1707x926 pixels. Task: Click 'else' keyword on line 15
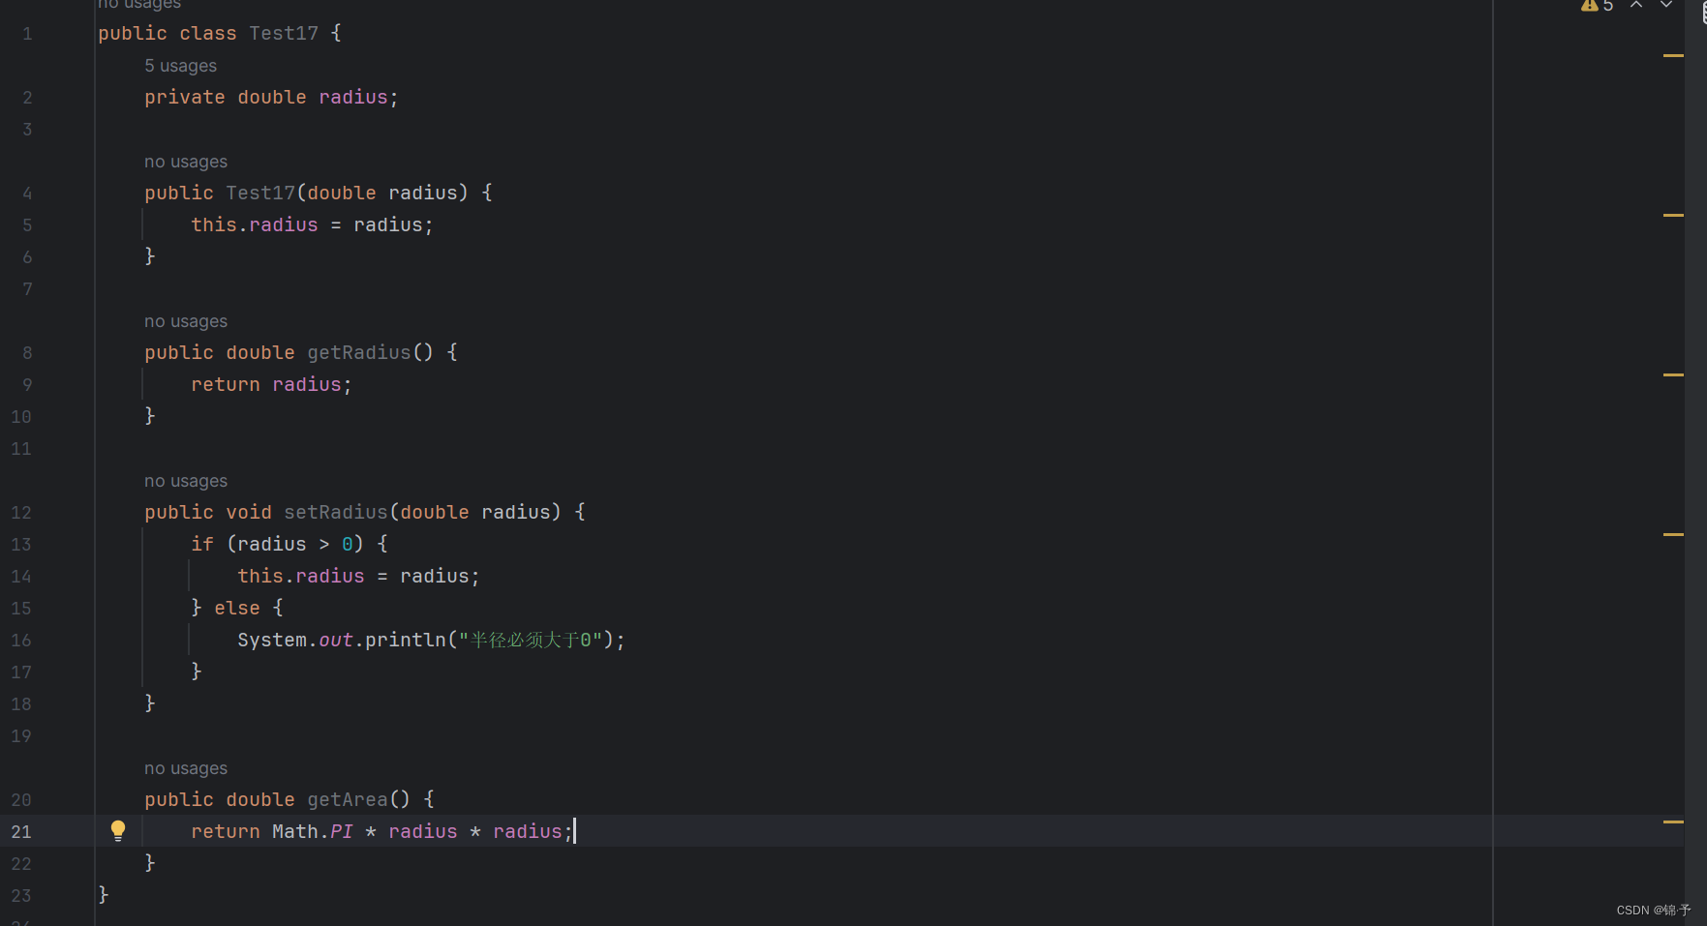pyautogui.click(x=237, y=608)
